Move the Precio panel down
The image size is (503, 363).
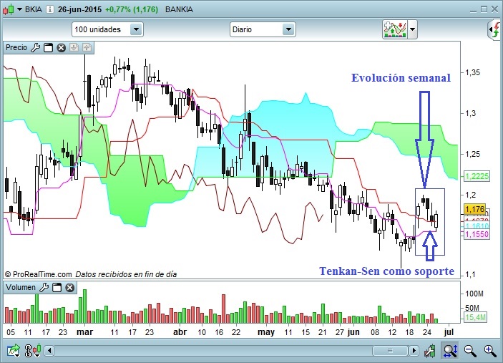pyautogui.click(x=74, y=47)
